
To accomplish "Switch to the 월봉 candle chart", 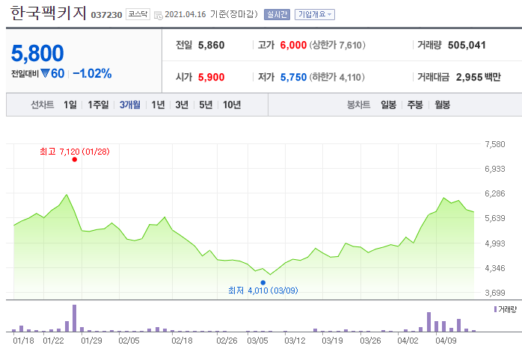I will (x=443, y=105).
